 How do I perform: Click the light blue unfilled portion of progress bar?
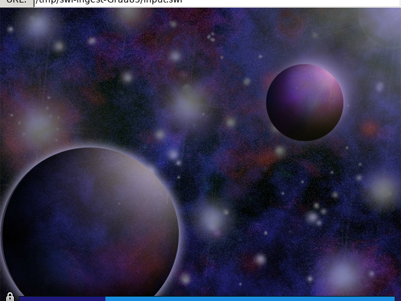click(x=250, y=298)
